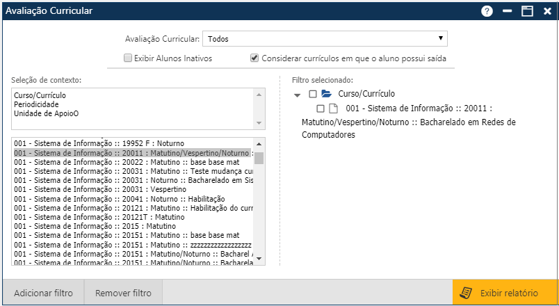Image resolution: width=559 pixels, height=306 pixels.
Task: Tick the checkbox for 001 - Sistema de Informação filter
Action: [x=320, y=109]
